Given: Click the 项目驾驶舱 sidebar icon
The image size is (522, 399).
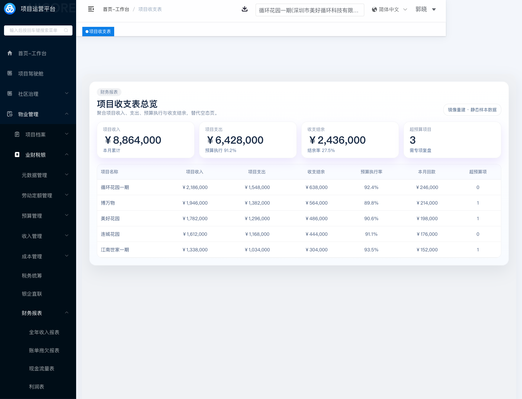Looking at the screenshot, I should click(10, 74).
